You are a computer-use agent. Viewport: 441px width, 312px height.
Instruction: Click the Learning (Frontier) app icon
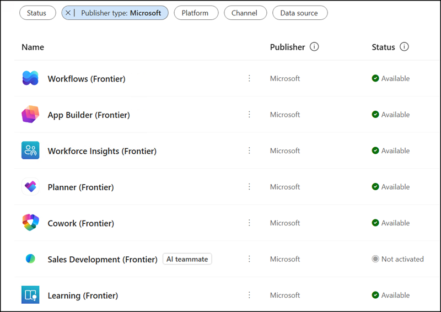[30, 295]
